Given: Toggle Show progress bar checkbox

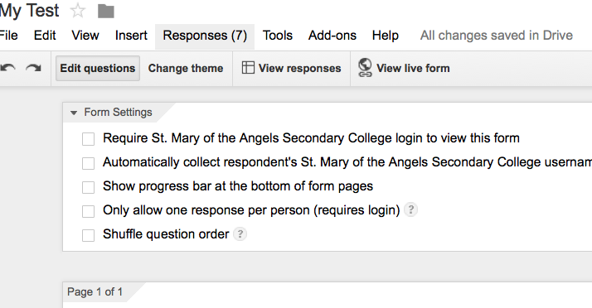Looking at the screenshot, I should pos(89,187).
